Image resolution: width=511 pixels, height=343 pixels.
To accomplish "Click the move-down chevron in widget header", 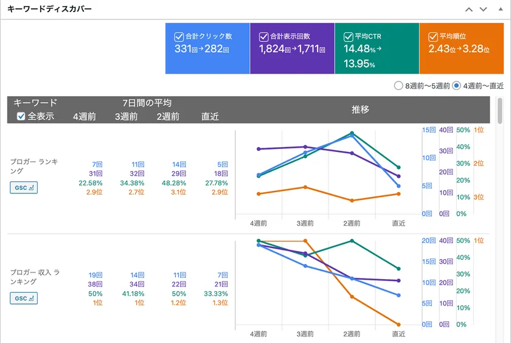I will (x=483, y=10).
